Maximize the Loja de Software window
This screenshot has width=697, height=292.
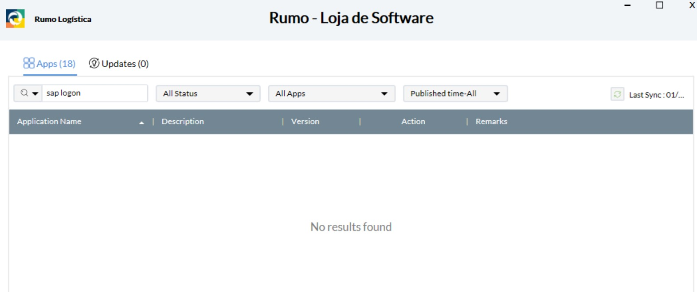(660, 5)
